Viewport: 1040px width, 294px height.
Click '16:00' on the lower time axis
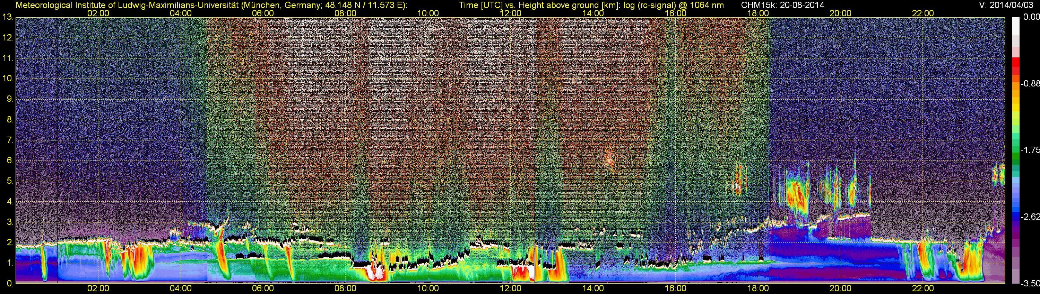[675, 288]
